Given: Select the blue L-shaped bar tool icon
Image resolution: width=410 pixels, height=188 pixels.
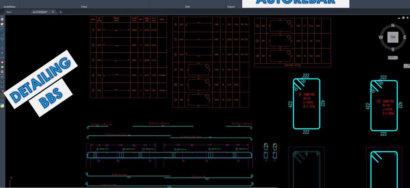Looking at the screenshot, I should (x=2, y=34).
